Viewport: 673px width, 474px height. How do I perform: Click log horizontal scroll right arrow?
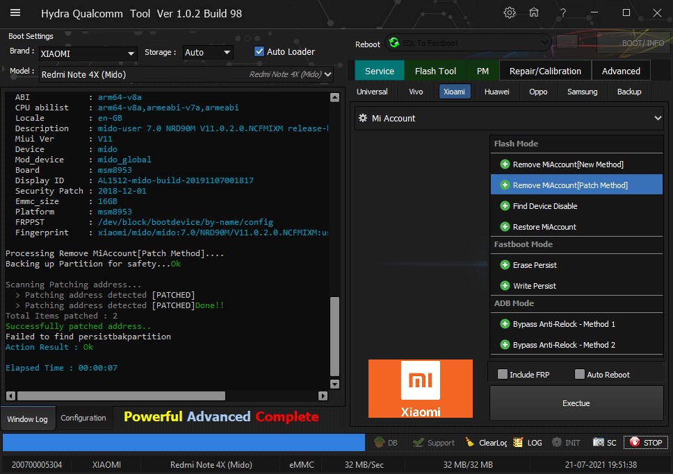point(323,396)
